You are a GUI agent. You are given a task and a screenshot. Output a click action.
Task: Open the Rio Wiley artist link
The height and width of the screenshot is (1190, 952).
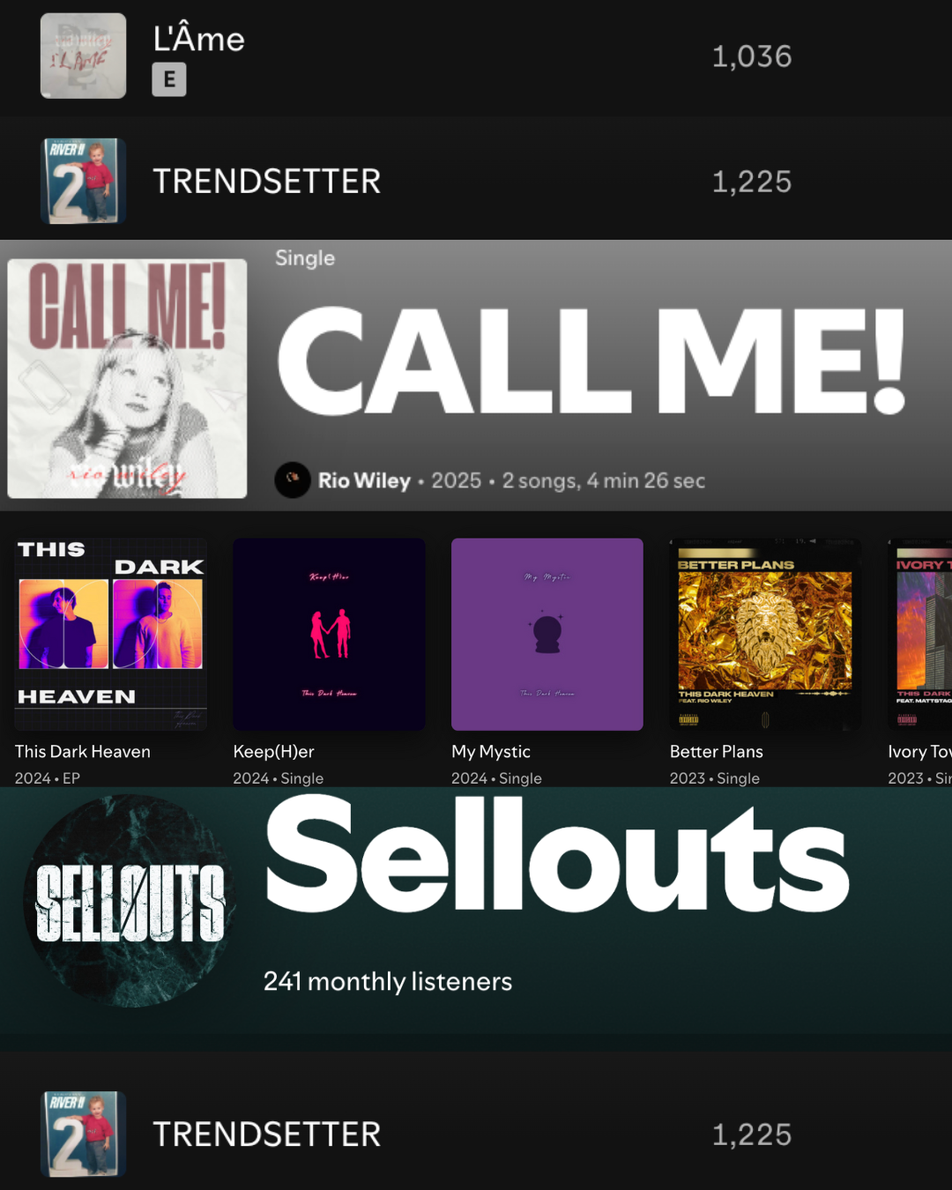click(364, 480)
